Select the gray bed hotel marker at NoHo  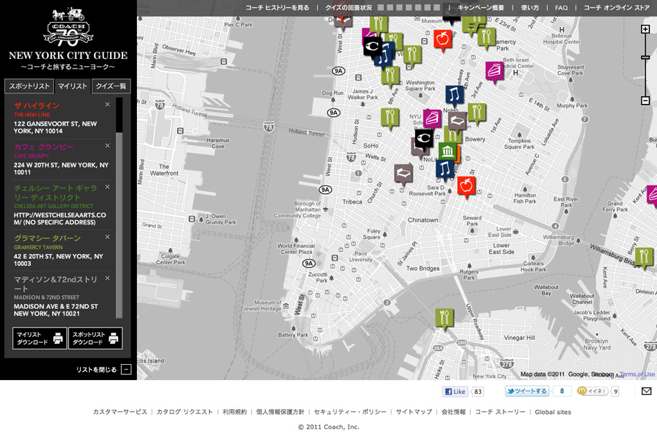pos(456,122)
